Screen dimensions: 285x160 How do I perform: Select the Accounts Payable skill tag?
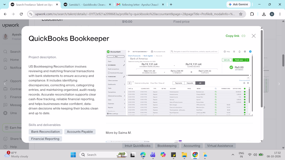(80, 132)
